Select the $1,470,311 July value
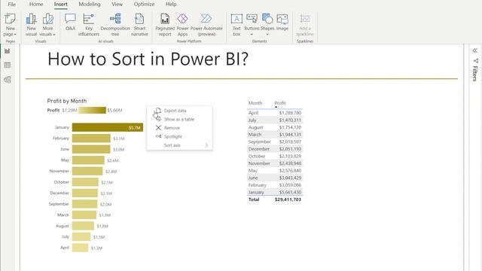 tap(290, 120)
